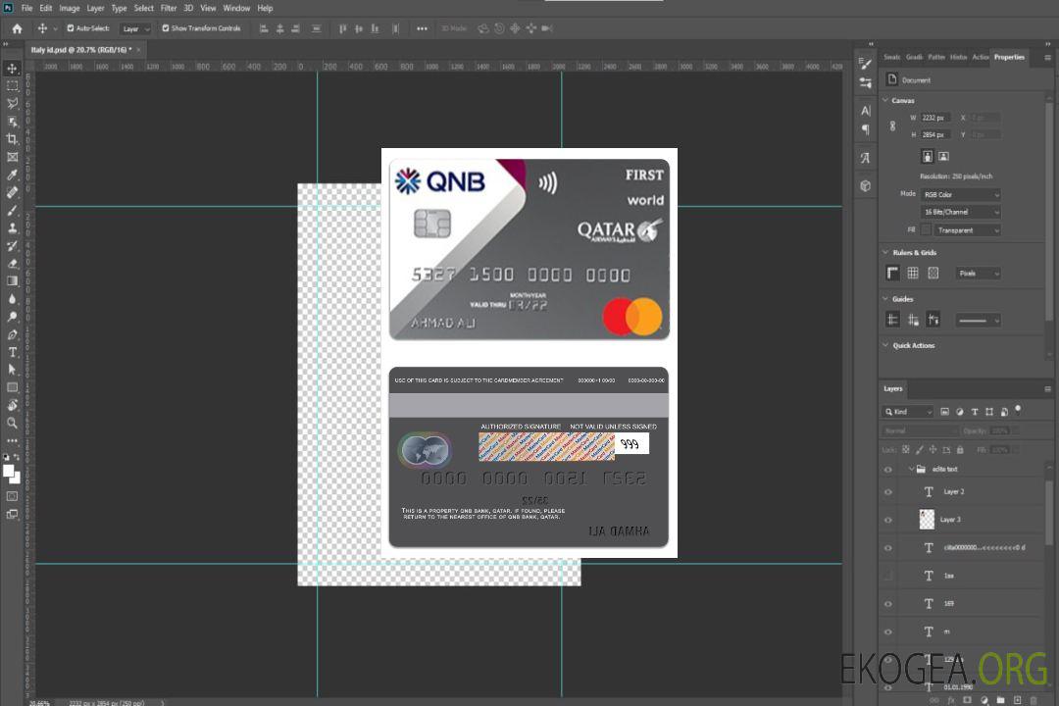
Task: Select the Rectangular Marquee tool
Action: (12, 86)
